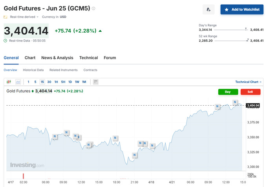Click the create alert bell icon
The height and width of the screenshot is (187, 267).
pos(208,9)
